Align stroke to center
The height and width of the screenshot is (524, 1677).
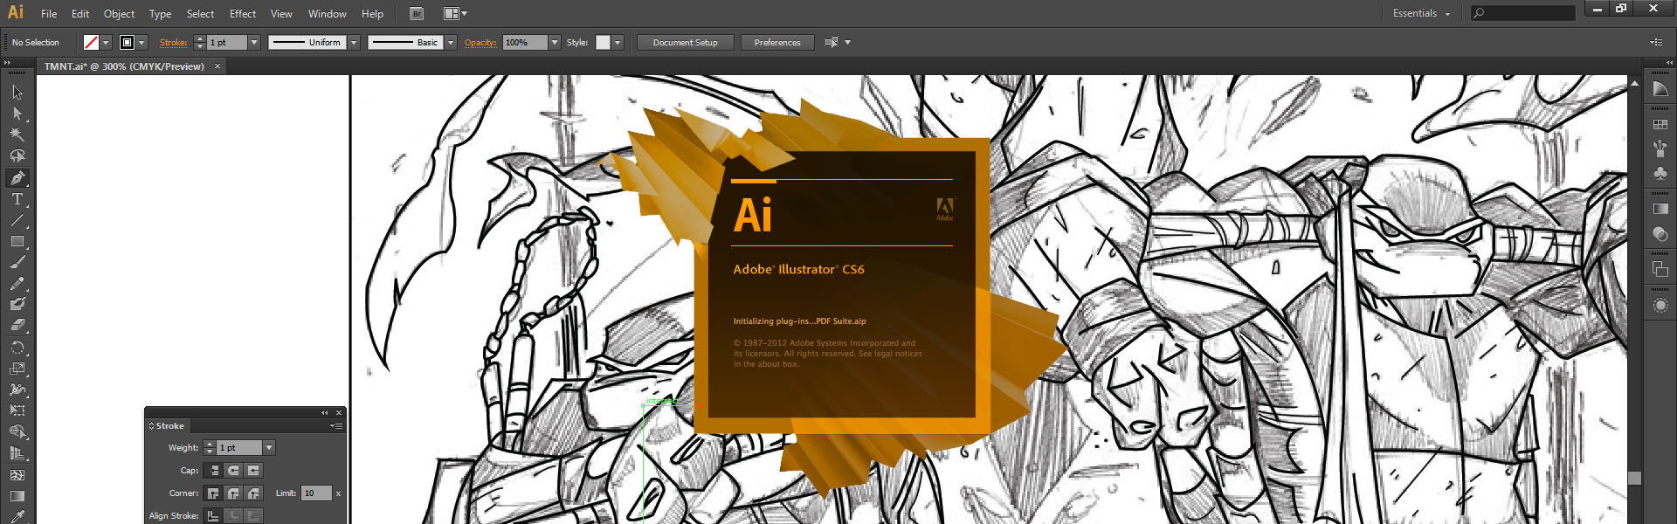point(213,516)
